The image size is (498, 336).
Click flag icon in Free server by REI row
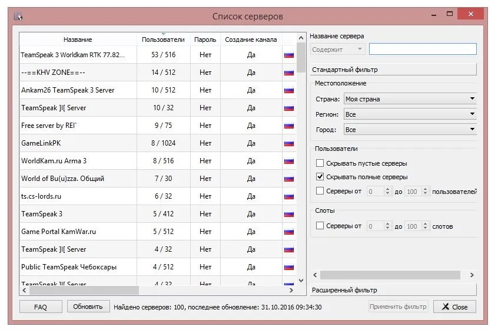(288, 126)
